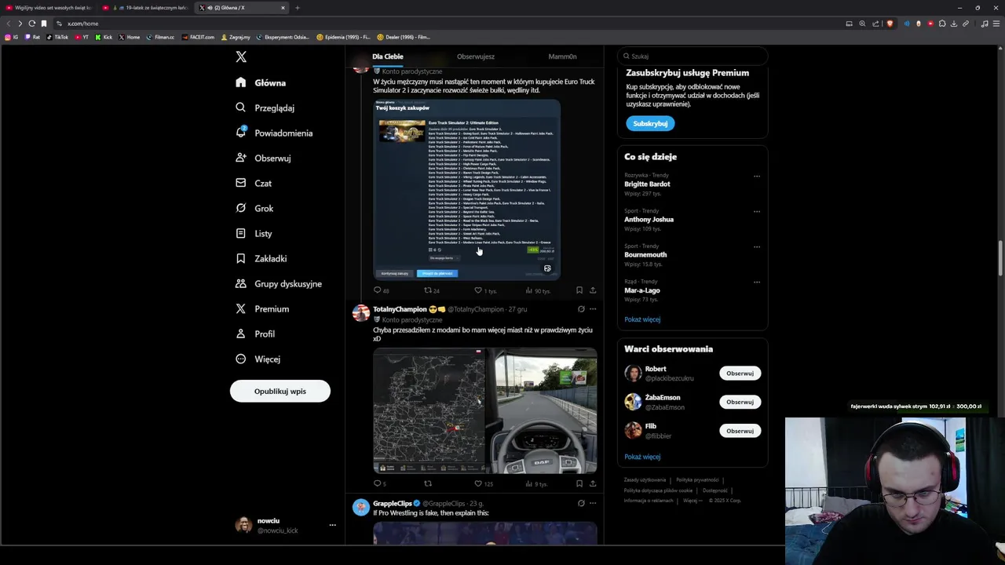Repost the Euro Truck cart post
The width and height of the screenshot is (1005, 565).
(x=432, y=290)
